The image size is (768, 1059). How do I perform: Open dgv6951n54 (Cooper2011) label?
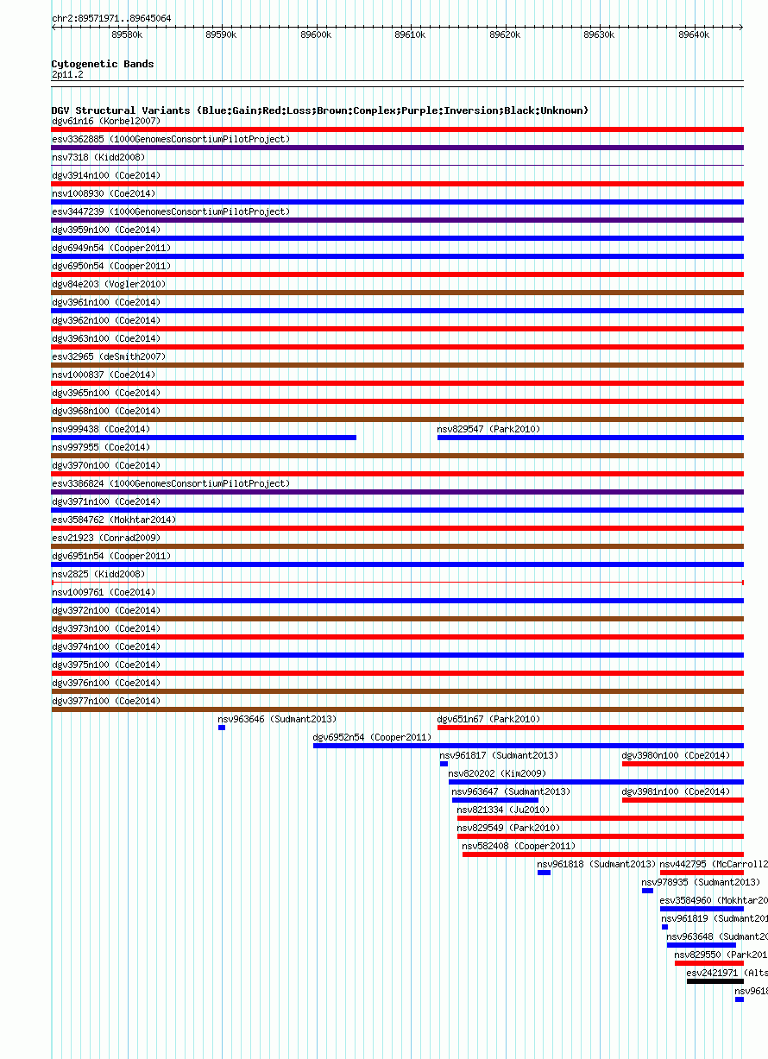pos(111,557)
